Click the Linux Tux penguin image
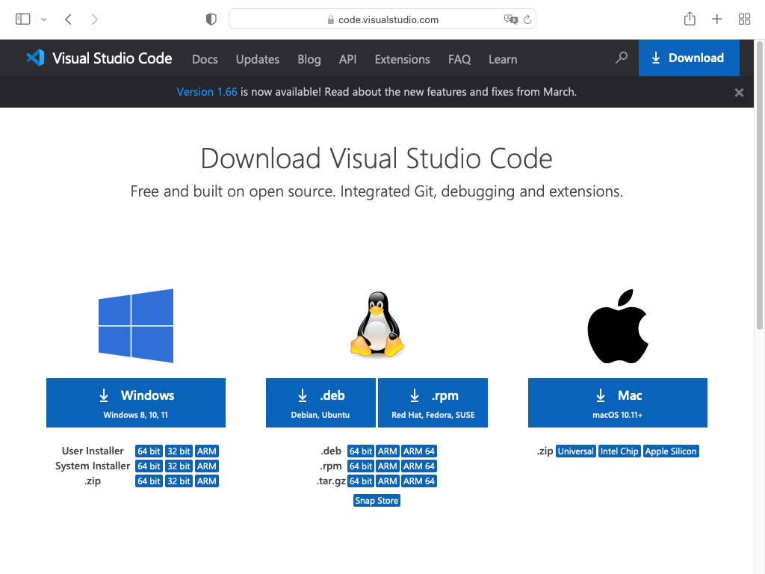765x574 pixels. tap(377, 325)
